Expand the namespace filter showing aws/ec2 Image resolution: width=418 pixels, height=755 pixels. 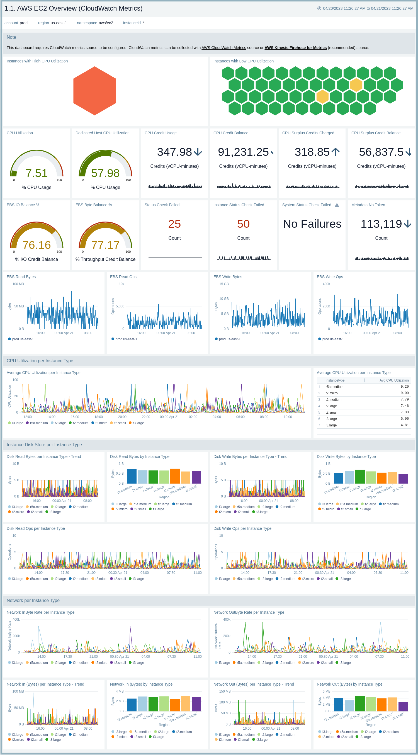tap(108, 23)
